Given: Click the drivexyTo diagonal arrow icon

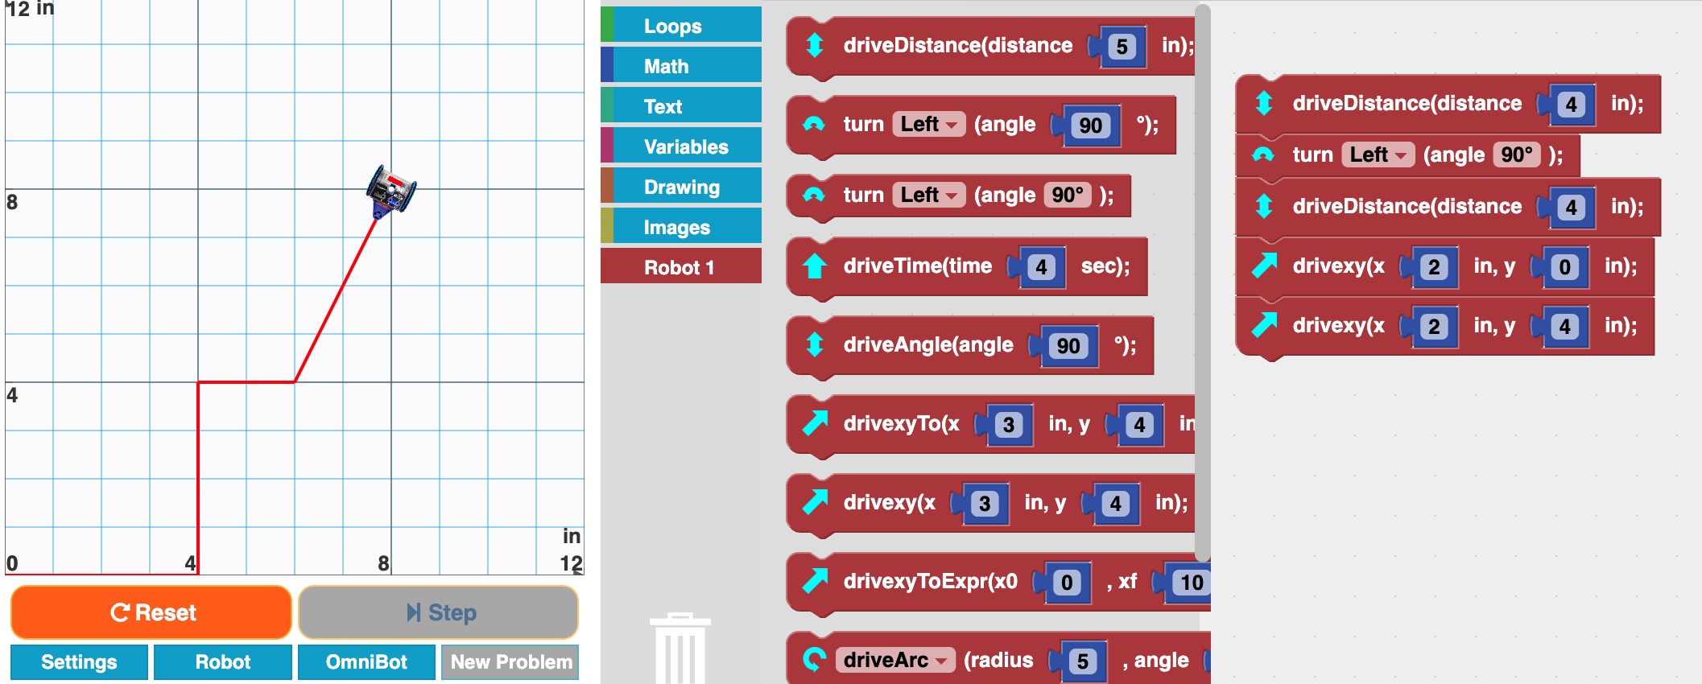Looking at the screenshot, I should pyautogui.click(x=815, y=423).
